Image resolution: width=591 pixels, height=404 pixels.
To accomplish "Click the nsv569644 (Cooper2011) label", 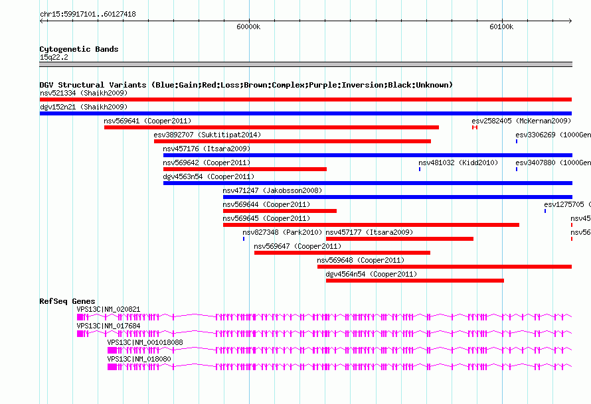I will point(266,204).
